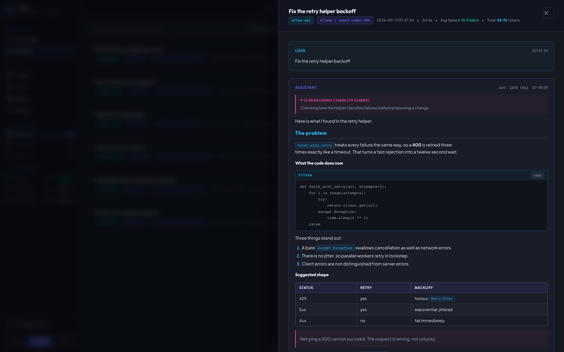Click the ASSISTANT role label
The width and height of the screenshot is (564, 352).
pyautogui.click(x=306, y=88)
